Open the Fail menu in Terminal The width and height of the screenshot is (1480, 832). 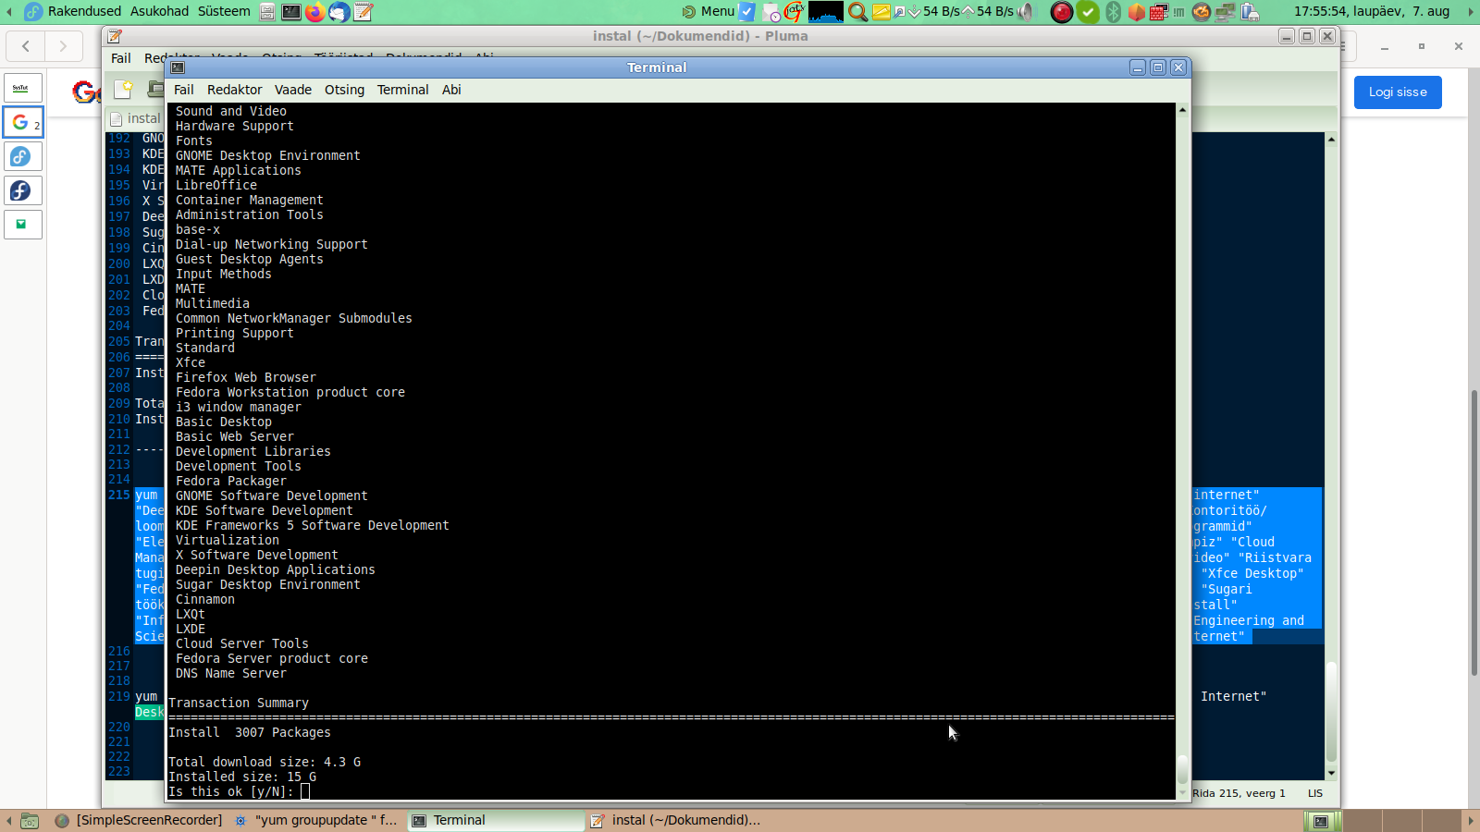[x=184, y=90]
